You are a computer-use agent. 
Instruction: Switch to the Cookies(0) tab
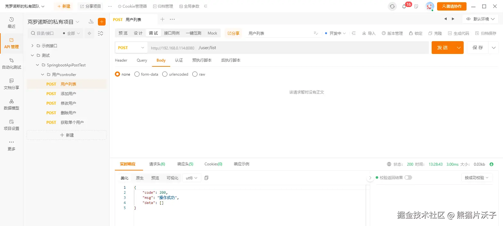tap(213, 164)
